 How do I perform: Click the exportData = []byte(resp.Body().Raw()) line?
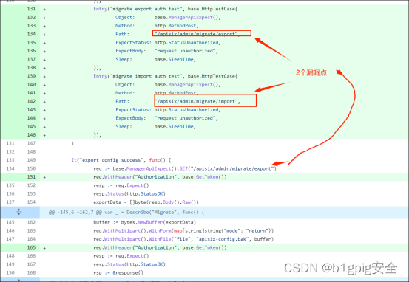[x=146, y=202]
